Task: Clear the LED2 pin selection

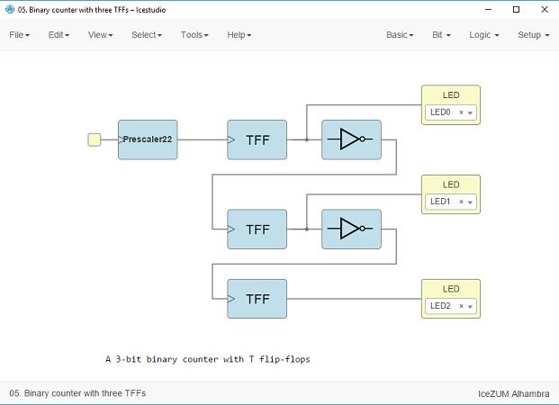Action: pyautogui.click(x=461, y=306)
